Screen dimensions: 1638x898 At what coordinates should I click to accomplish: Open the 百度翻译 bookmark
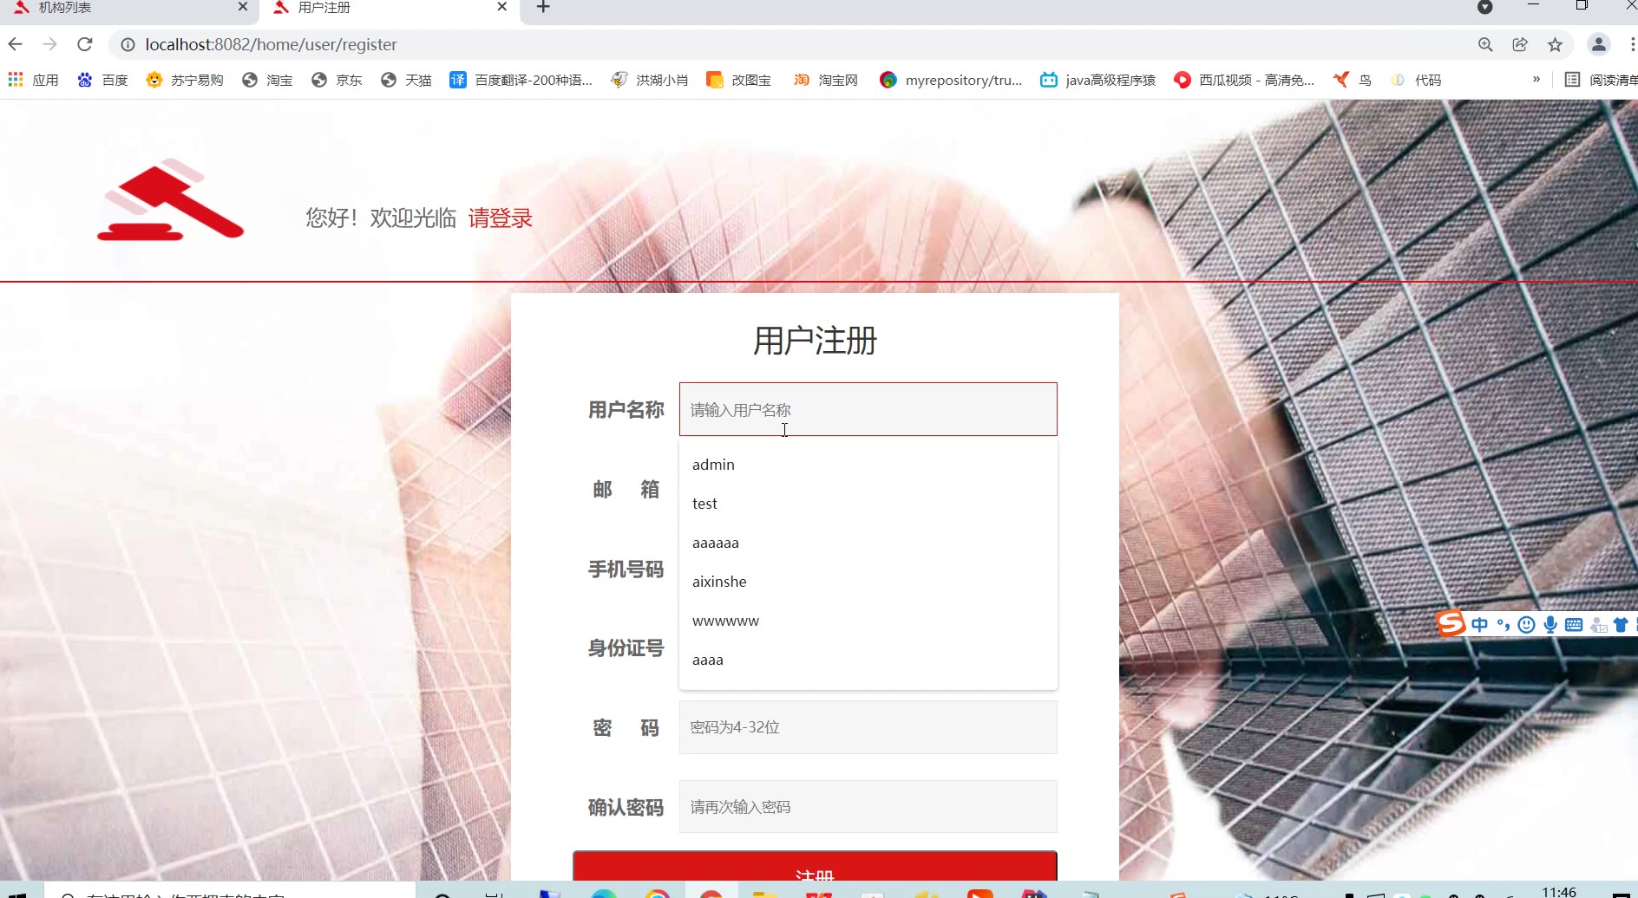point(521,80)
